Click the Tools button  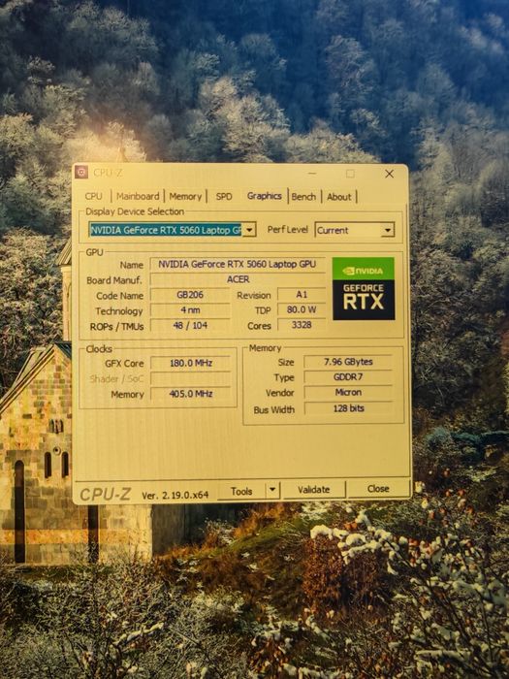241,491
